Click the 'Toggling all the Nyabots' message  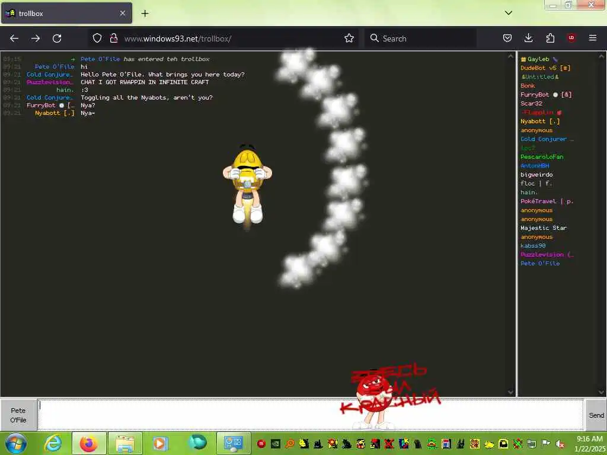tap(146, 98)
